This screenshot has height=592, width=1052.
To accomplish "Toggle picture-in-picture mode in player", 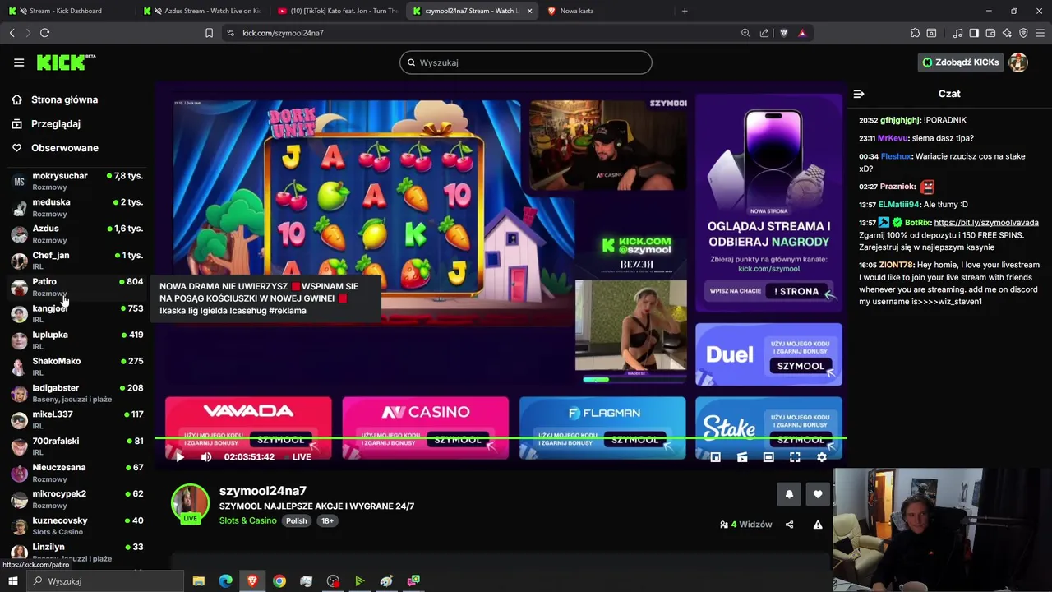I will click(x=716, y=457).
